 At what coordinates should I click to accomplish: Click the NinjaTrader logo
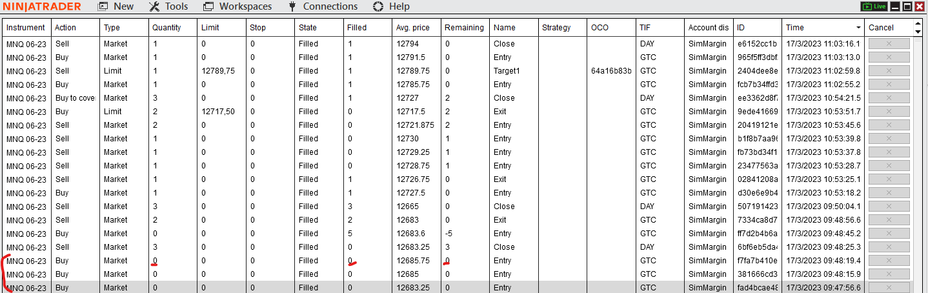43,6
